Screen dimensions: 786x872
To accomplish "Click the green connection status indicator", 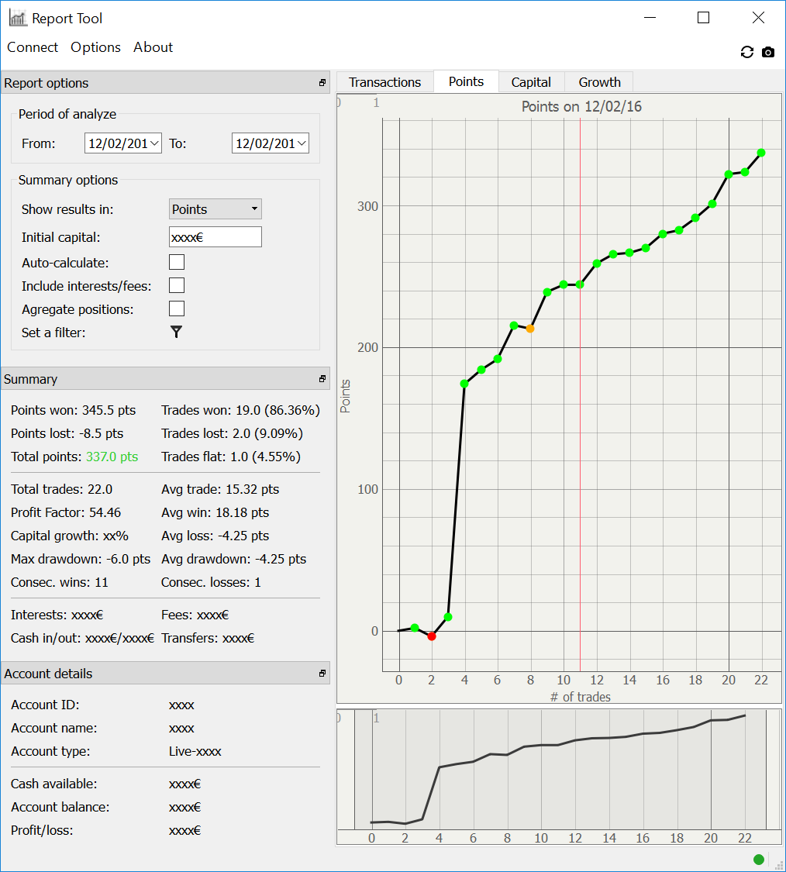I will (x=759, y=859).
